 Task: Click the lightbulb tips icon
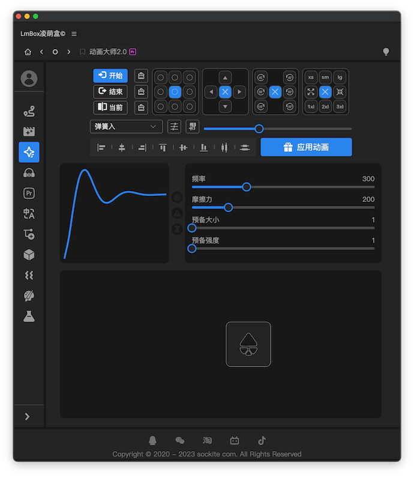386,52
